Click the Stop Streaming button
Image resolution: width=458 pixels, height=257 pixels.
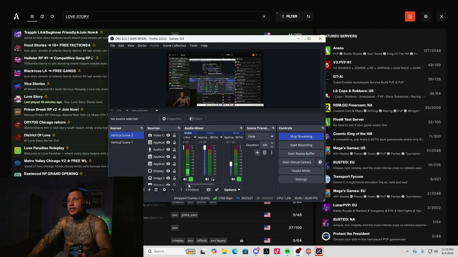[x=301, y=136]
